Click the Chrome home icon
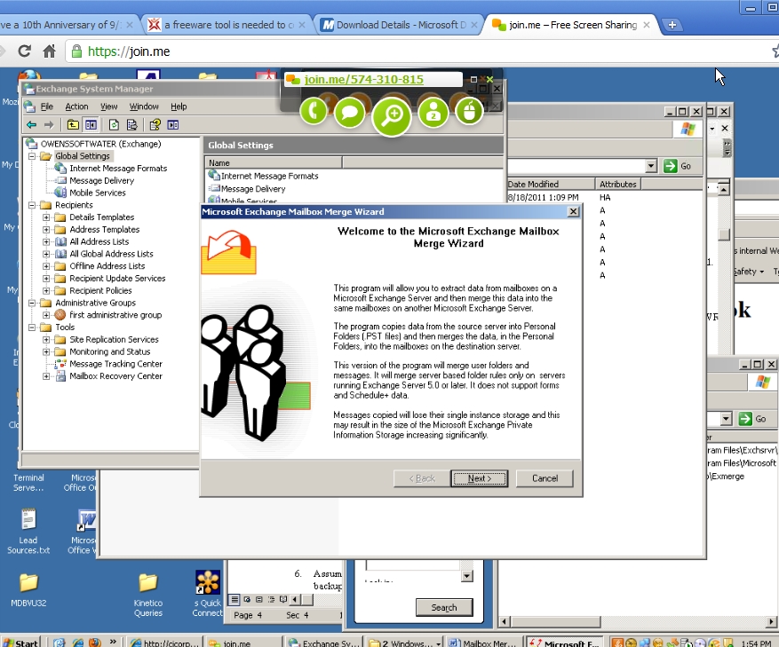779x647 pixels. click(50, 51)
